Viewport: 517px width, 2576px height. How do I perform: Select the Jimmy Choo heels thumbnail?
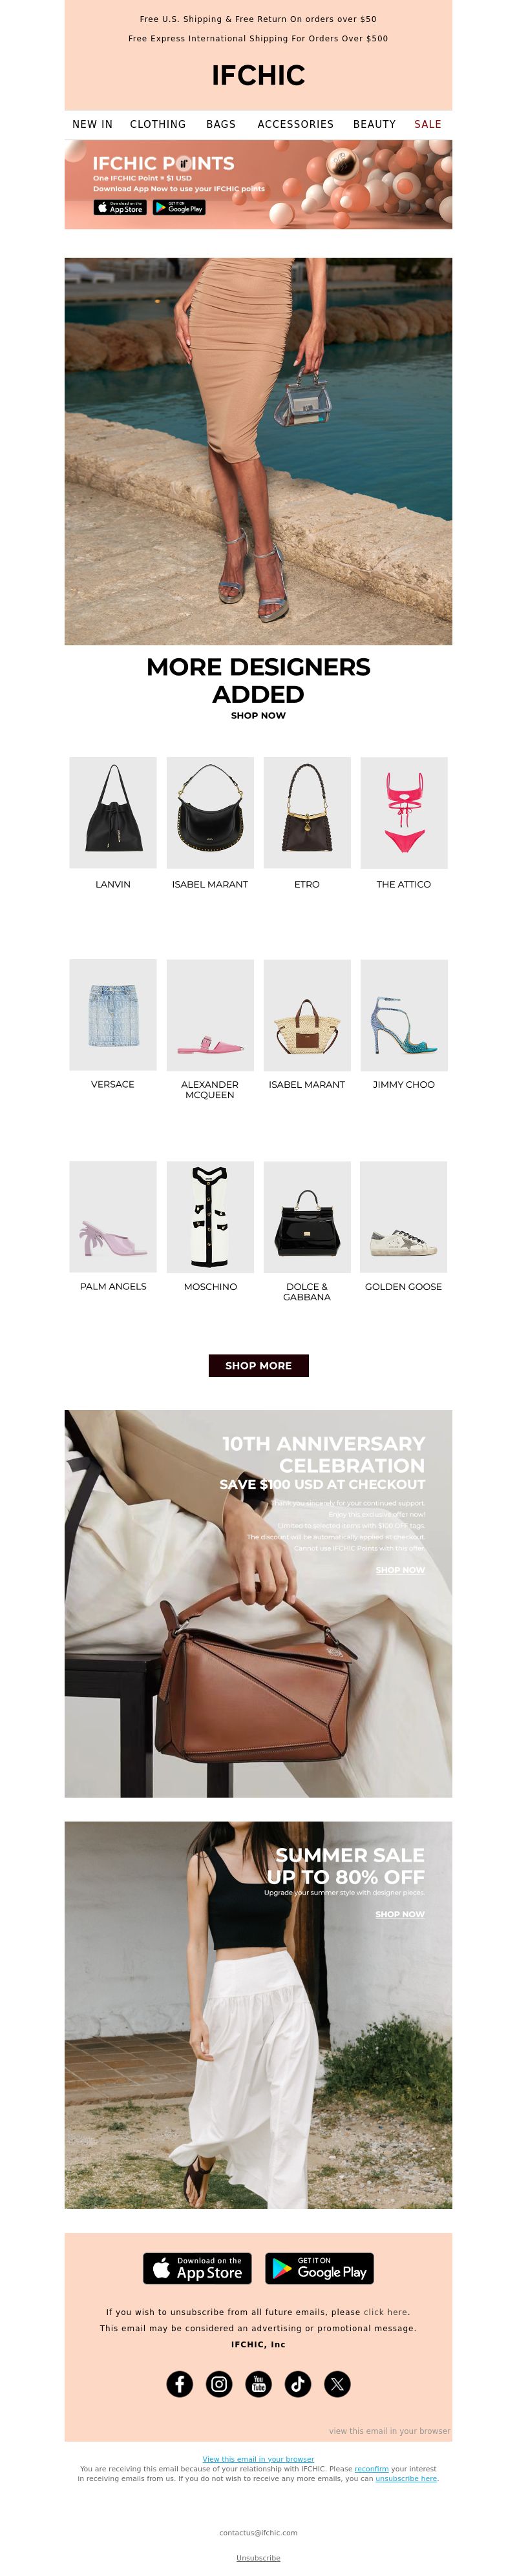coord(404,1014)
